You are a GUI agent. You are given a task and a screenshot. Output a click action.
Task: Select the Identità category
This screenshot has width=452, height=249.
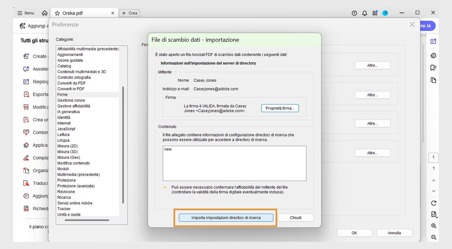coord(64,118)
